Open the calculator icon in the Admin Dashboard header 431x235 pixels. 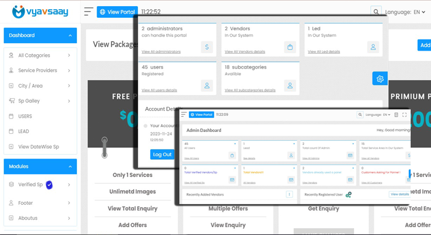[x=396, y=115]
